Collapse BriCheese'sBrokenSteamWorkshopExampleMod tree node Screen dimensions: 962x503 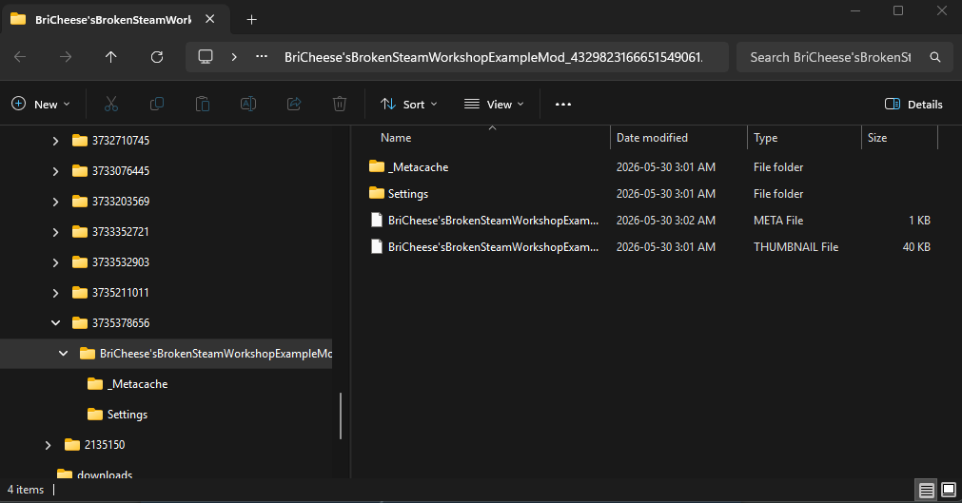click(x=63, y=354)
